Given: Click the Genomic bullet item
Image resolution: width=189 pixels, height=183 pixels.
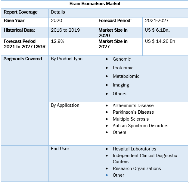Looking at the screenshot, I should [122, 59].
